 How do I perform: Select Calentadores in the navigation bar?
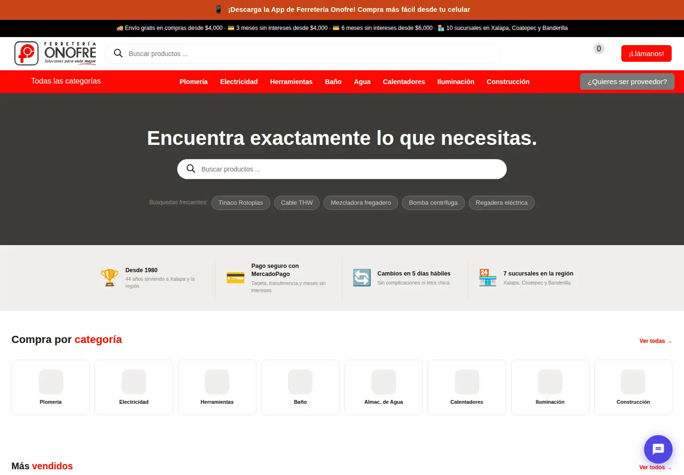click(404, 82)
